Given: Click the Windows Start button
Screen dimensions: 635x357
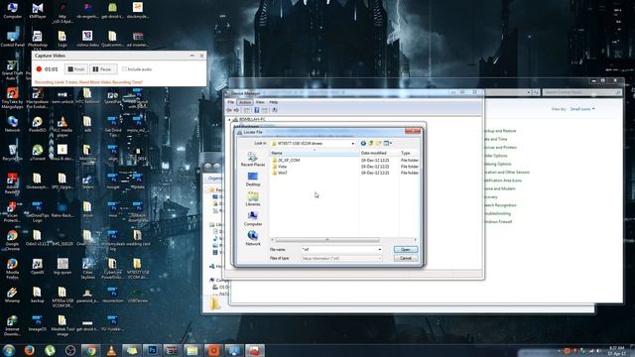Looking at the screenshot, I should point(9,350).
